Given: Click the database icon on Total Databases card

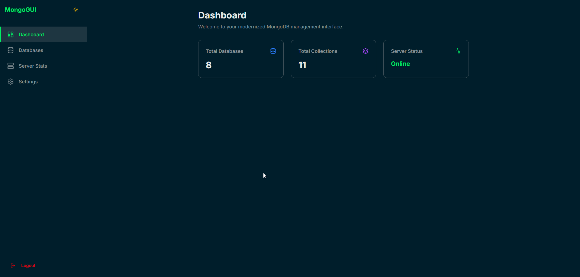Looking at the screenshot, I should (273, 51).
